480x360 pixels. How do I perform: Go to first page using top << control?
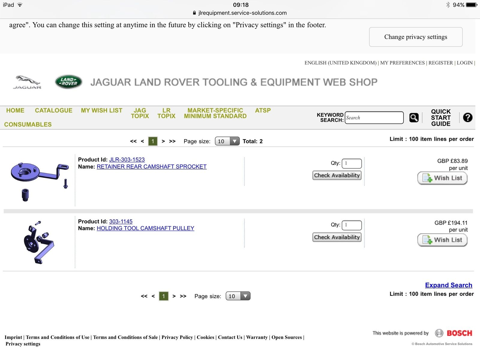(x=133, y=141)
